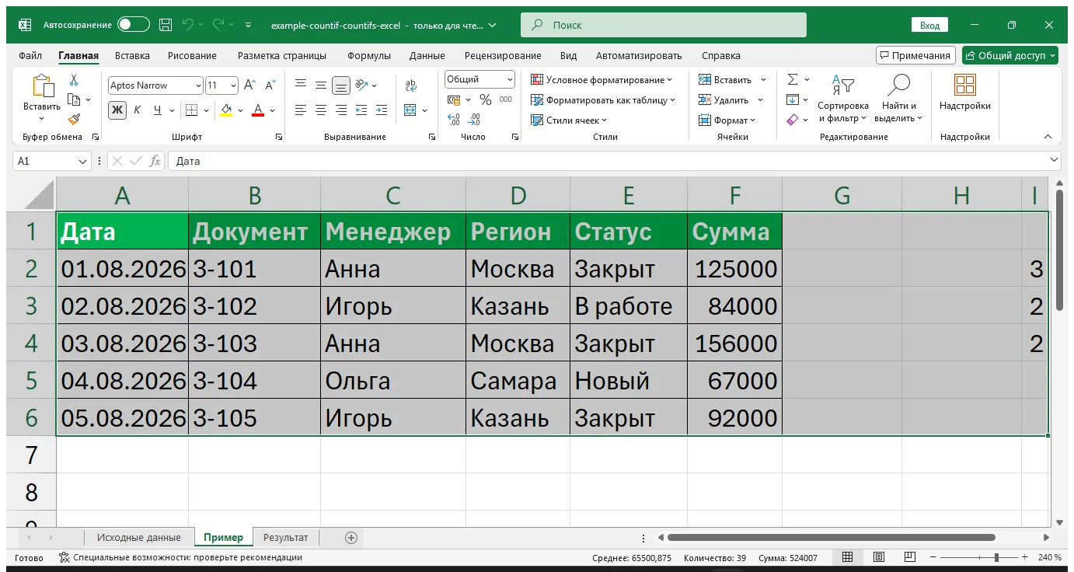
Task: Open the font name dropdown Aptos Narrow
Action: tap(199, 85)
